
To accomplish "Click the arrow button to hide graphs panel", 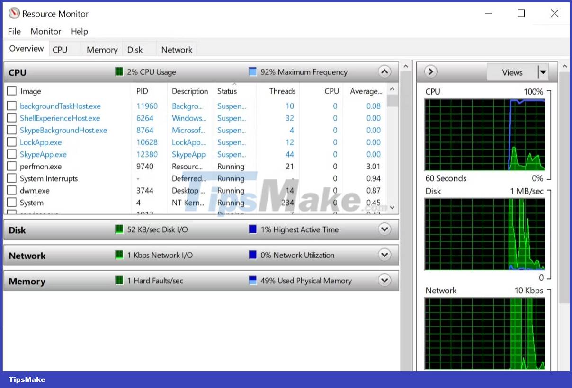I will 430,72.
